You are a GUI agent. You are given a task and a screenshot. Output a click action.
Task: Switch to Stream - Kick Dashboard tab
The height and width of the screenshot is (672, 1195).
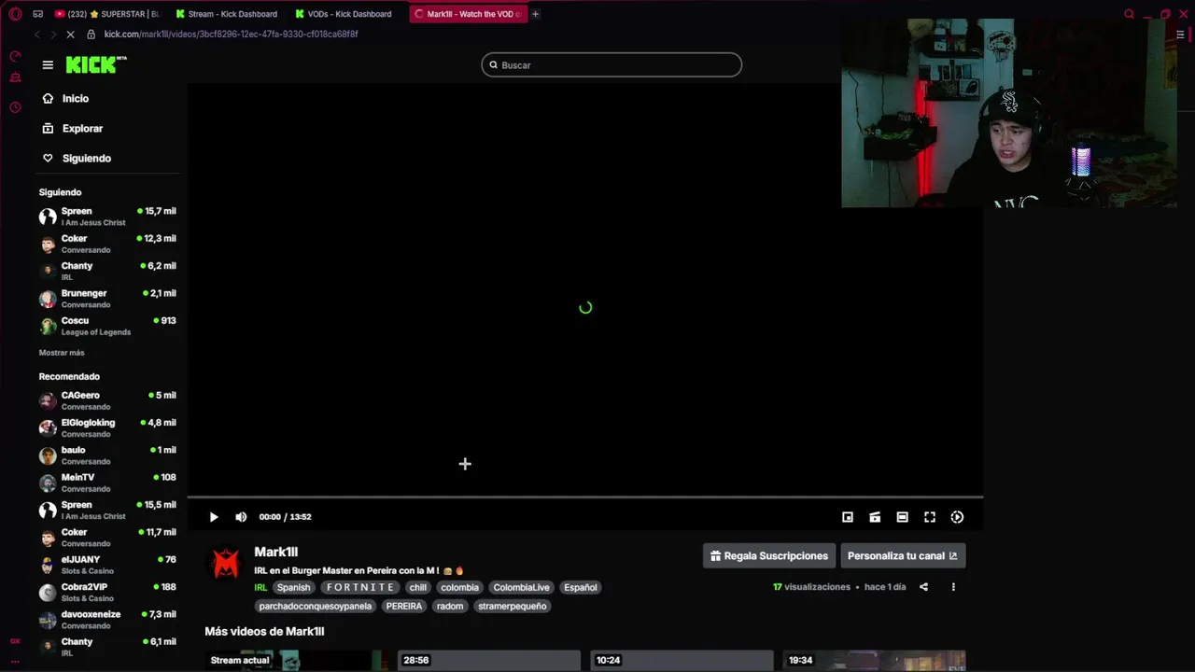click(227, 14)
